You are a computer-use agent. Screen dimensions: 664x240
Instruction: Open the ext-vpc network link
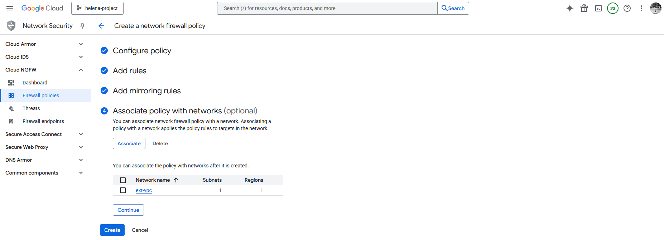click(144, 190)
